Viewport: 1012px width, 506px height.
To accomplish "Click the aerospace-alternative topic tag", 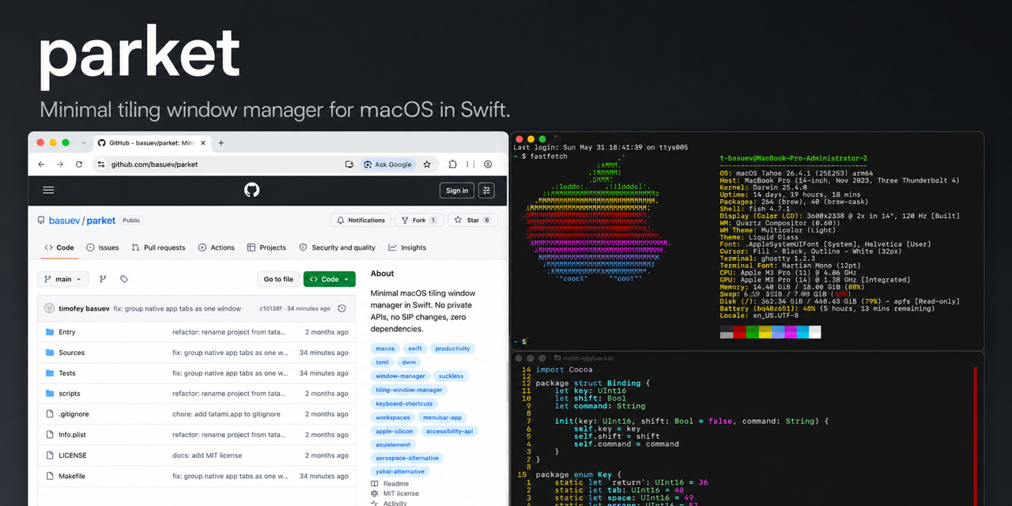I will [407, 458].
